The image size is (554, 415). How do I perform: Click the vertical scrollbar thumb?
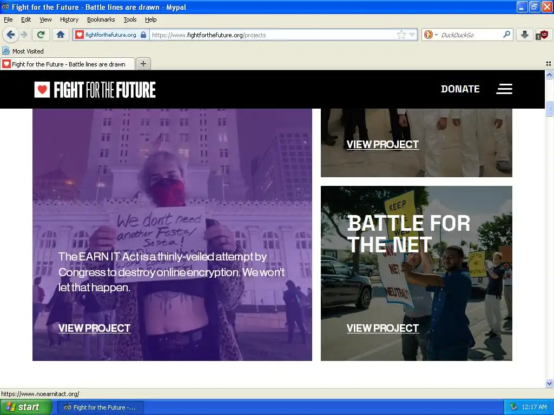(549, 108)
